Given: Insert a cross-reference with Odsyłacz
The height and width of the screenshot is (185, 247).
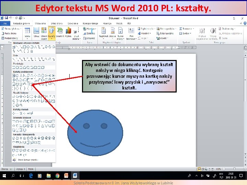Looking at the screenshot, I should pos(89,38).
